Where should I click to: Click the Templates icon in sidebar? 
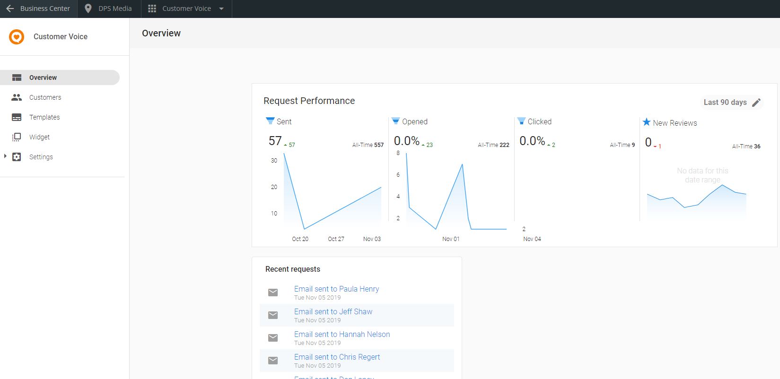17,117
